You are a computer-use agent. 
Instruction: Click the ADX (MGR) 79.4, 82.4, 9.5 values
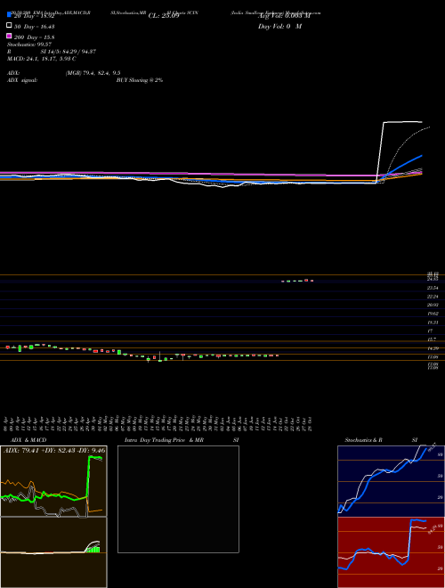[x=93, y=73]
